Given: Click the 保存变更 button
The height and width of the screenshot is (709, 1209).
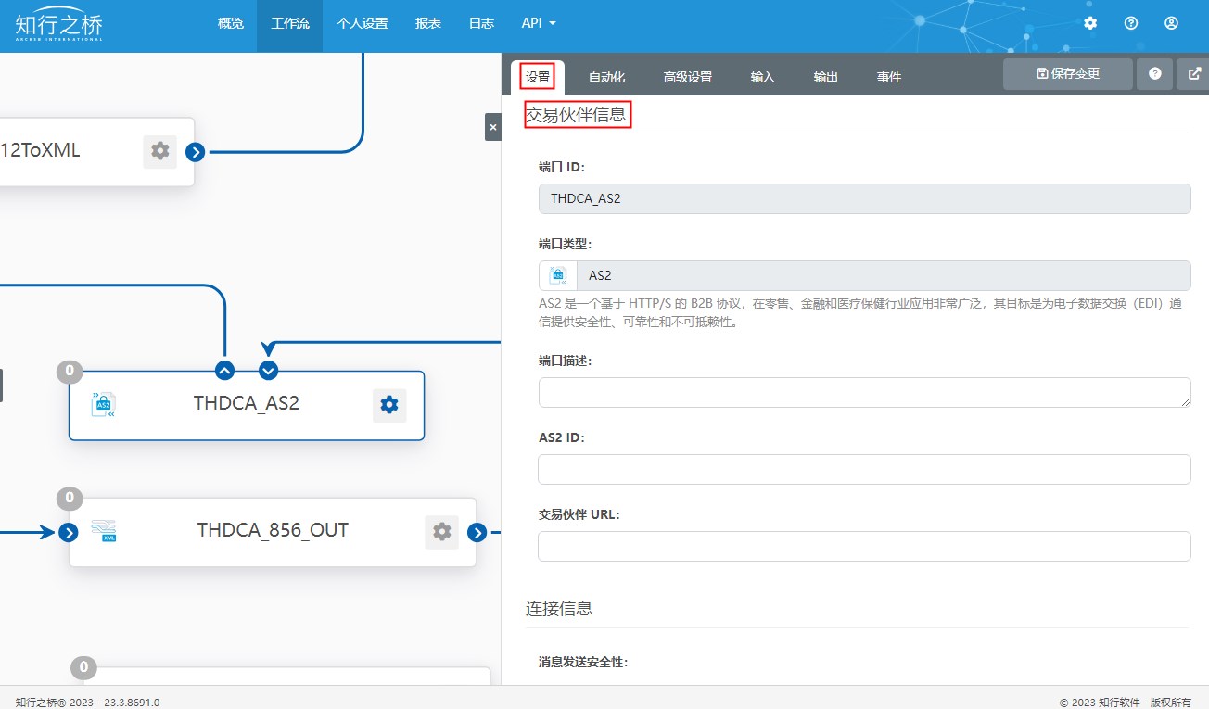Looking at the screenshot, I should pyautogui.click(x=1067, y=74).
